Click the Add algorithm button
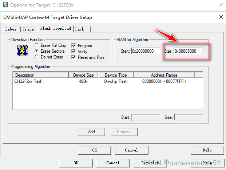The image size is (226, 170). [x=91, y=132]
